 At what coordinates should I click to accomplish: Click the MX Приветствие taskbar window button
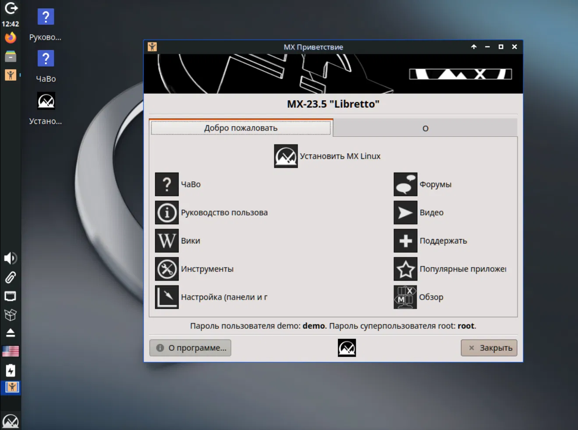[12, 387]
